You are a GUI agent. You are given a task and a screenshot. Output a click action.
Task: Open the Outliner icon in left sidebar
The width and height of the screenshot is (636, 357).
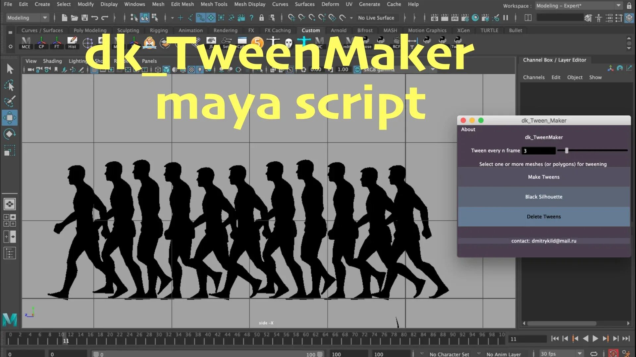(x=10, y=253)
